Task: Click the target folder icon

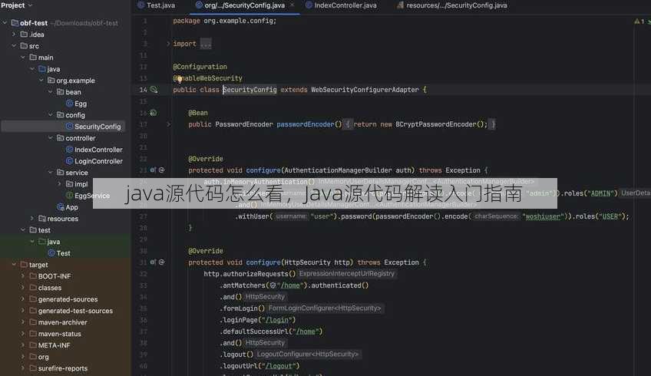Action: (24, 265)
